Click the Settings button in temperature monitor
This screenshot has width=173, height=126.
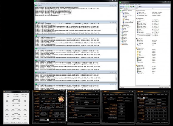pyautogui.click(x=25, y=123)
